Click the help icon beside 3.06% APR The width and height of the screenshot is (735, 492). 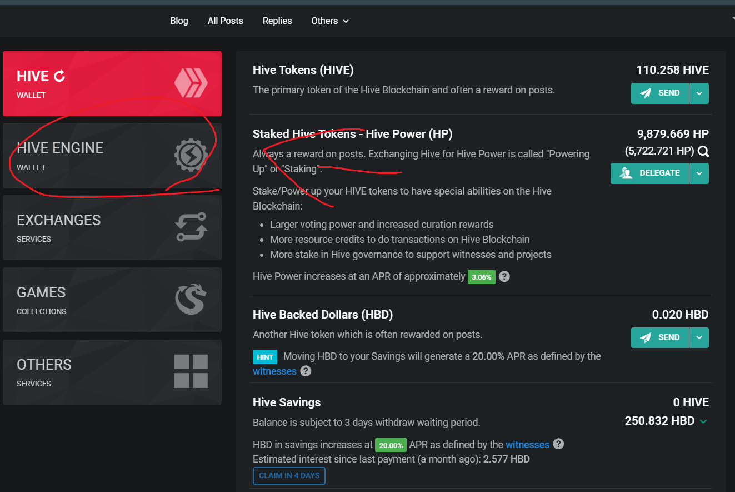pos(504,276)
